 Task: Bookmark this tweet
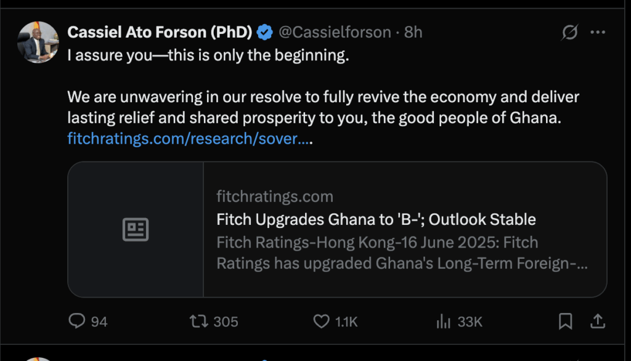565,321
